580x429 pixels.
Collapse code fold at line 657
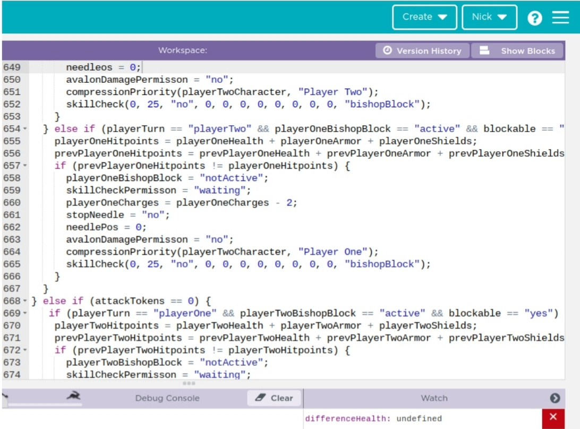point(25,165)
